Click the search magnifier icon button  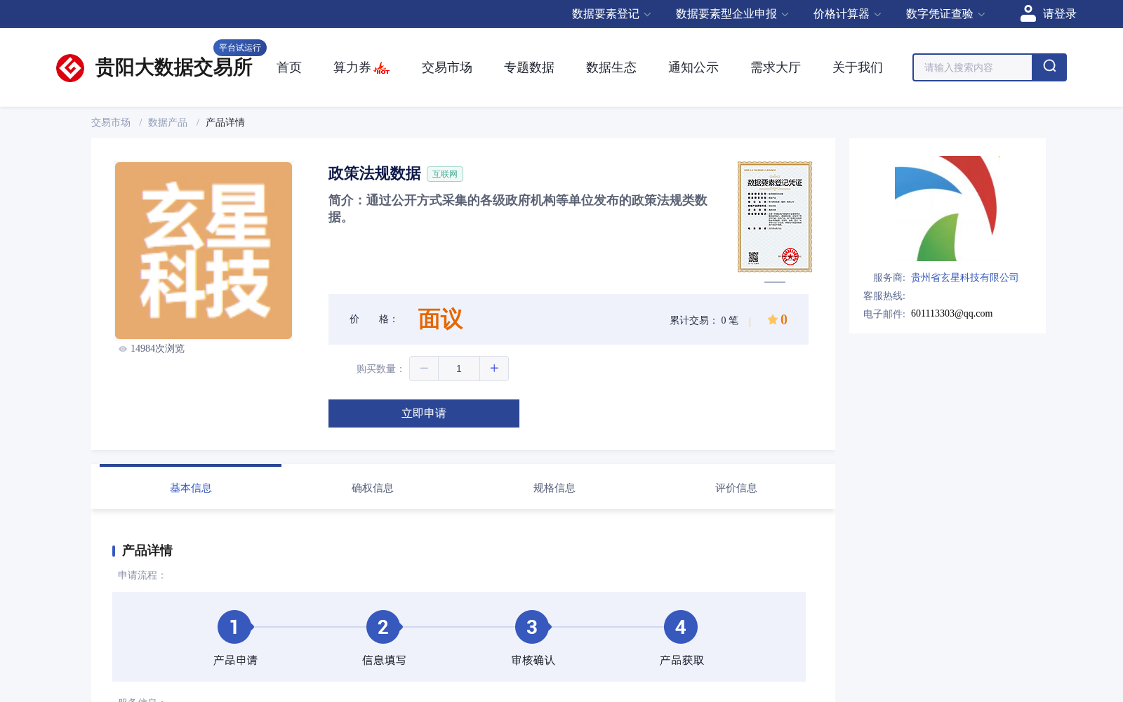1049,67
